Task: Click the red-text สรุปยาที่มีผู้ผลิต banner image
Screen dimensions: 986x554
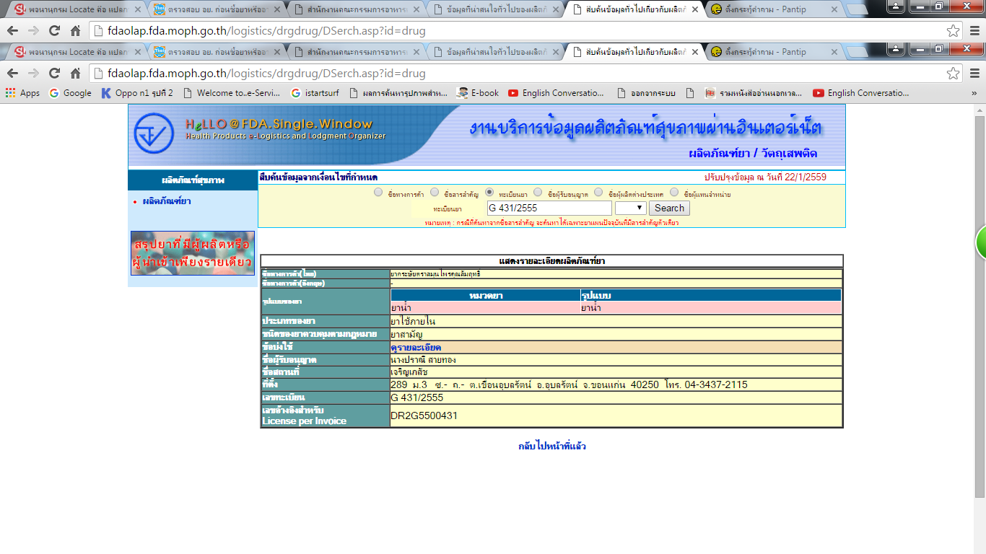Action: point(193,253)
